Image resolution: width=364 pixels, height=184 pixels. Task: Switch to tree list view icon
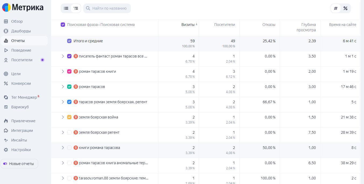(76, 8)
